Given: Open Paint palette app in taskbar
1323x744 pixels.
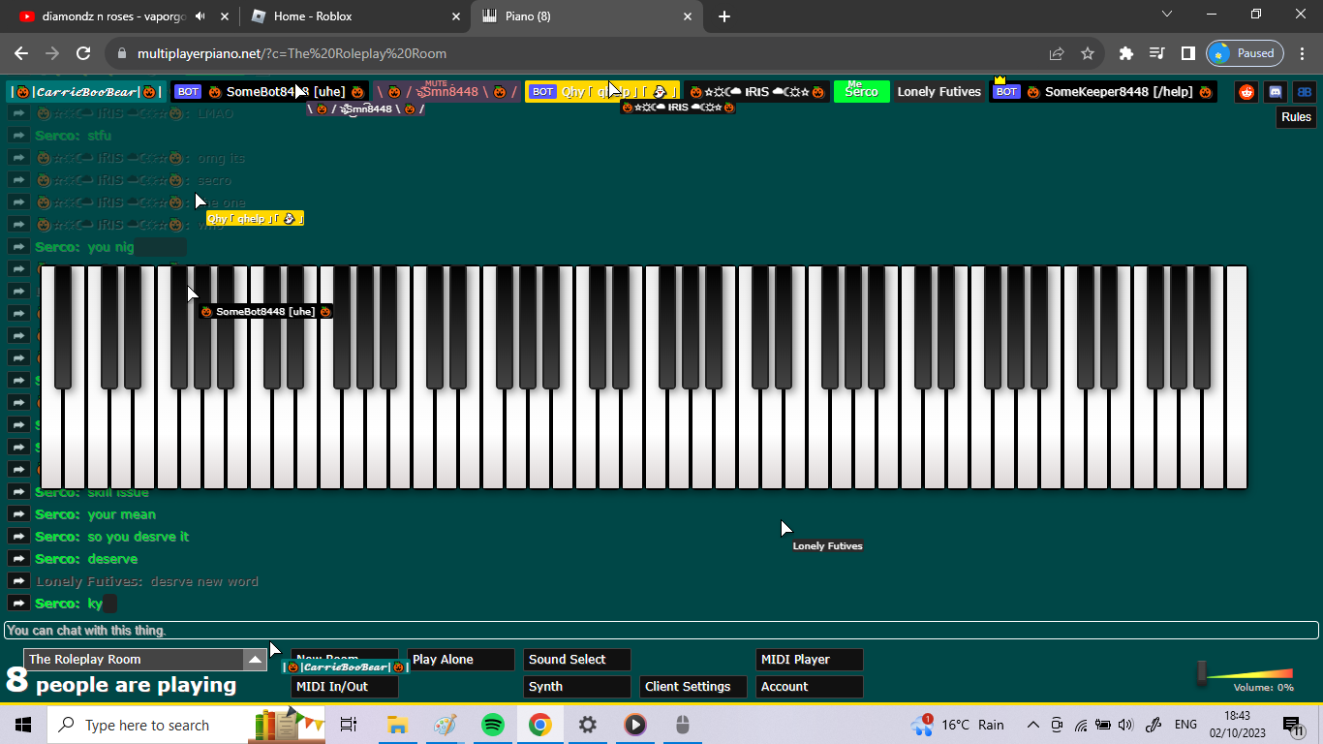Looking at the screenshot, I should [x=445, y=725].
